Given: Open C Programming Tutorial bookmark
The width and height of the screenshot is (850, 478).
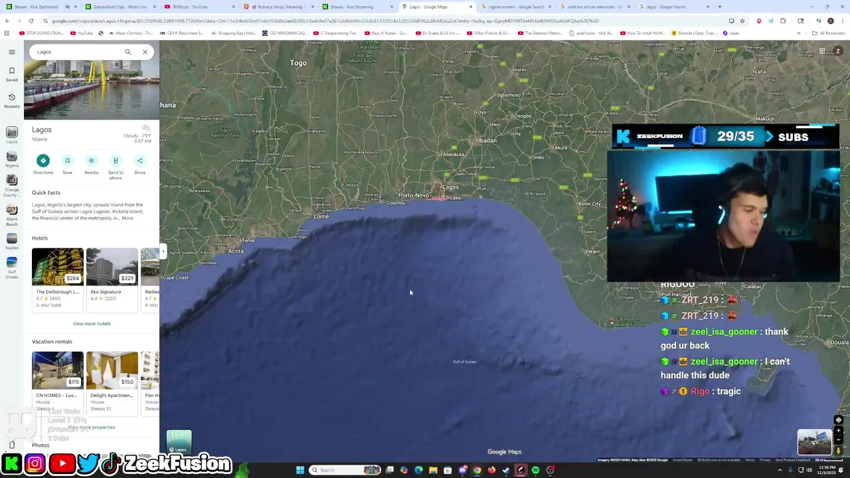Looking at the screenshot, I should (335, 33).
